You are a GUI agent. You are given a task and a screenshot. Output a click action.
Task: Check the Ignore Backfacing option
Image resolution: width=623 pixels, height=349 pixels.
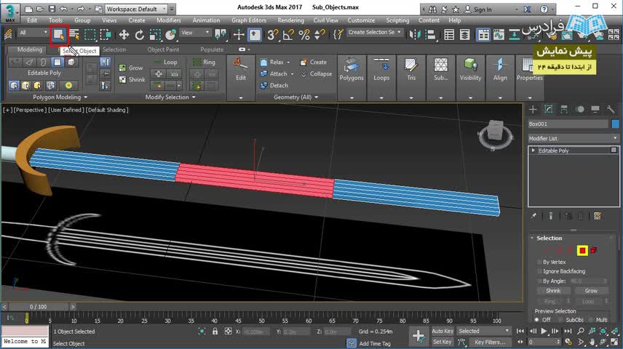539,271
